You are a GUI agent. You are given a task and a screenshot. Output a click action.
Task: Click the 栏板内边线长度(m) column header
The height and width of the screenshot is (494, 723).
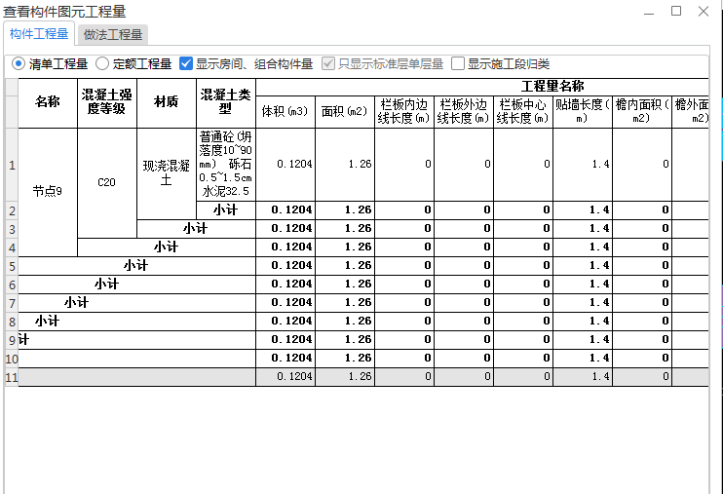click(x=404, y=112)
